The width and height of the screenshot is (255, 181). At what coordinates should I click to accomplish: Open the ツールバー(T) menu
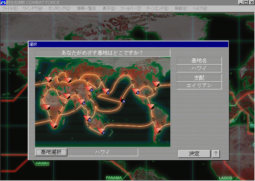(x=131, y=8)
